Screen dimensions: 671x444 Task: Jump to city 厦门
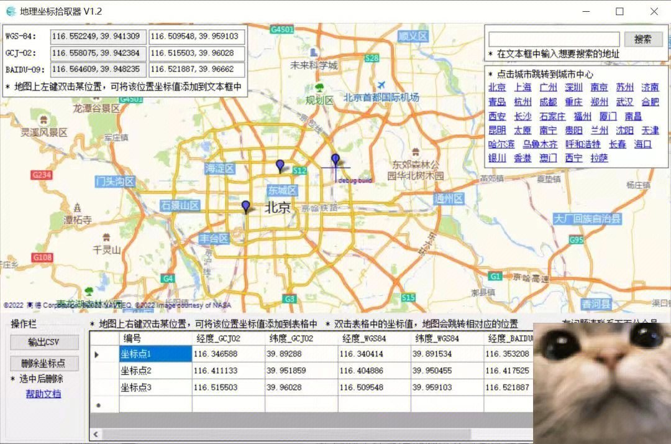608,116
